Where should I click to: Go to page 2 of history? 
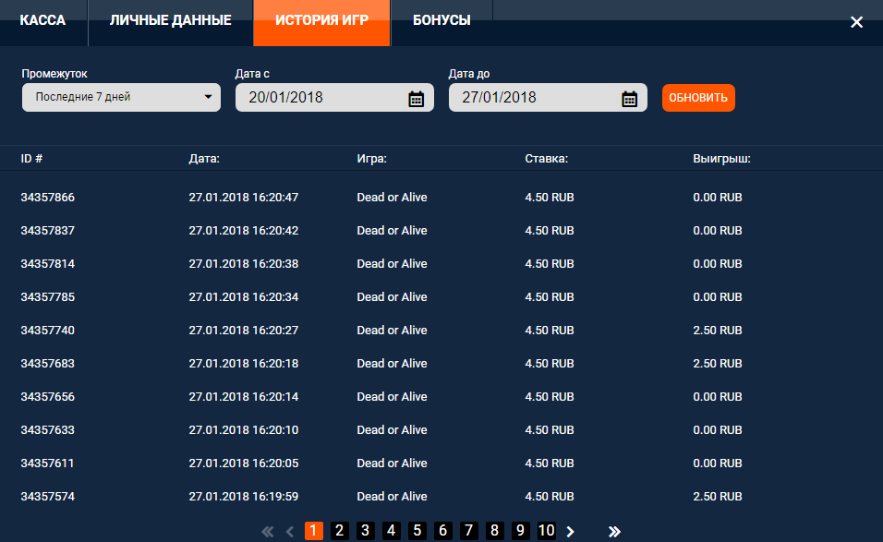pos(339,530)
